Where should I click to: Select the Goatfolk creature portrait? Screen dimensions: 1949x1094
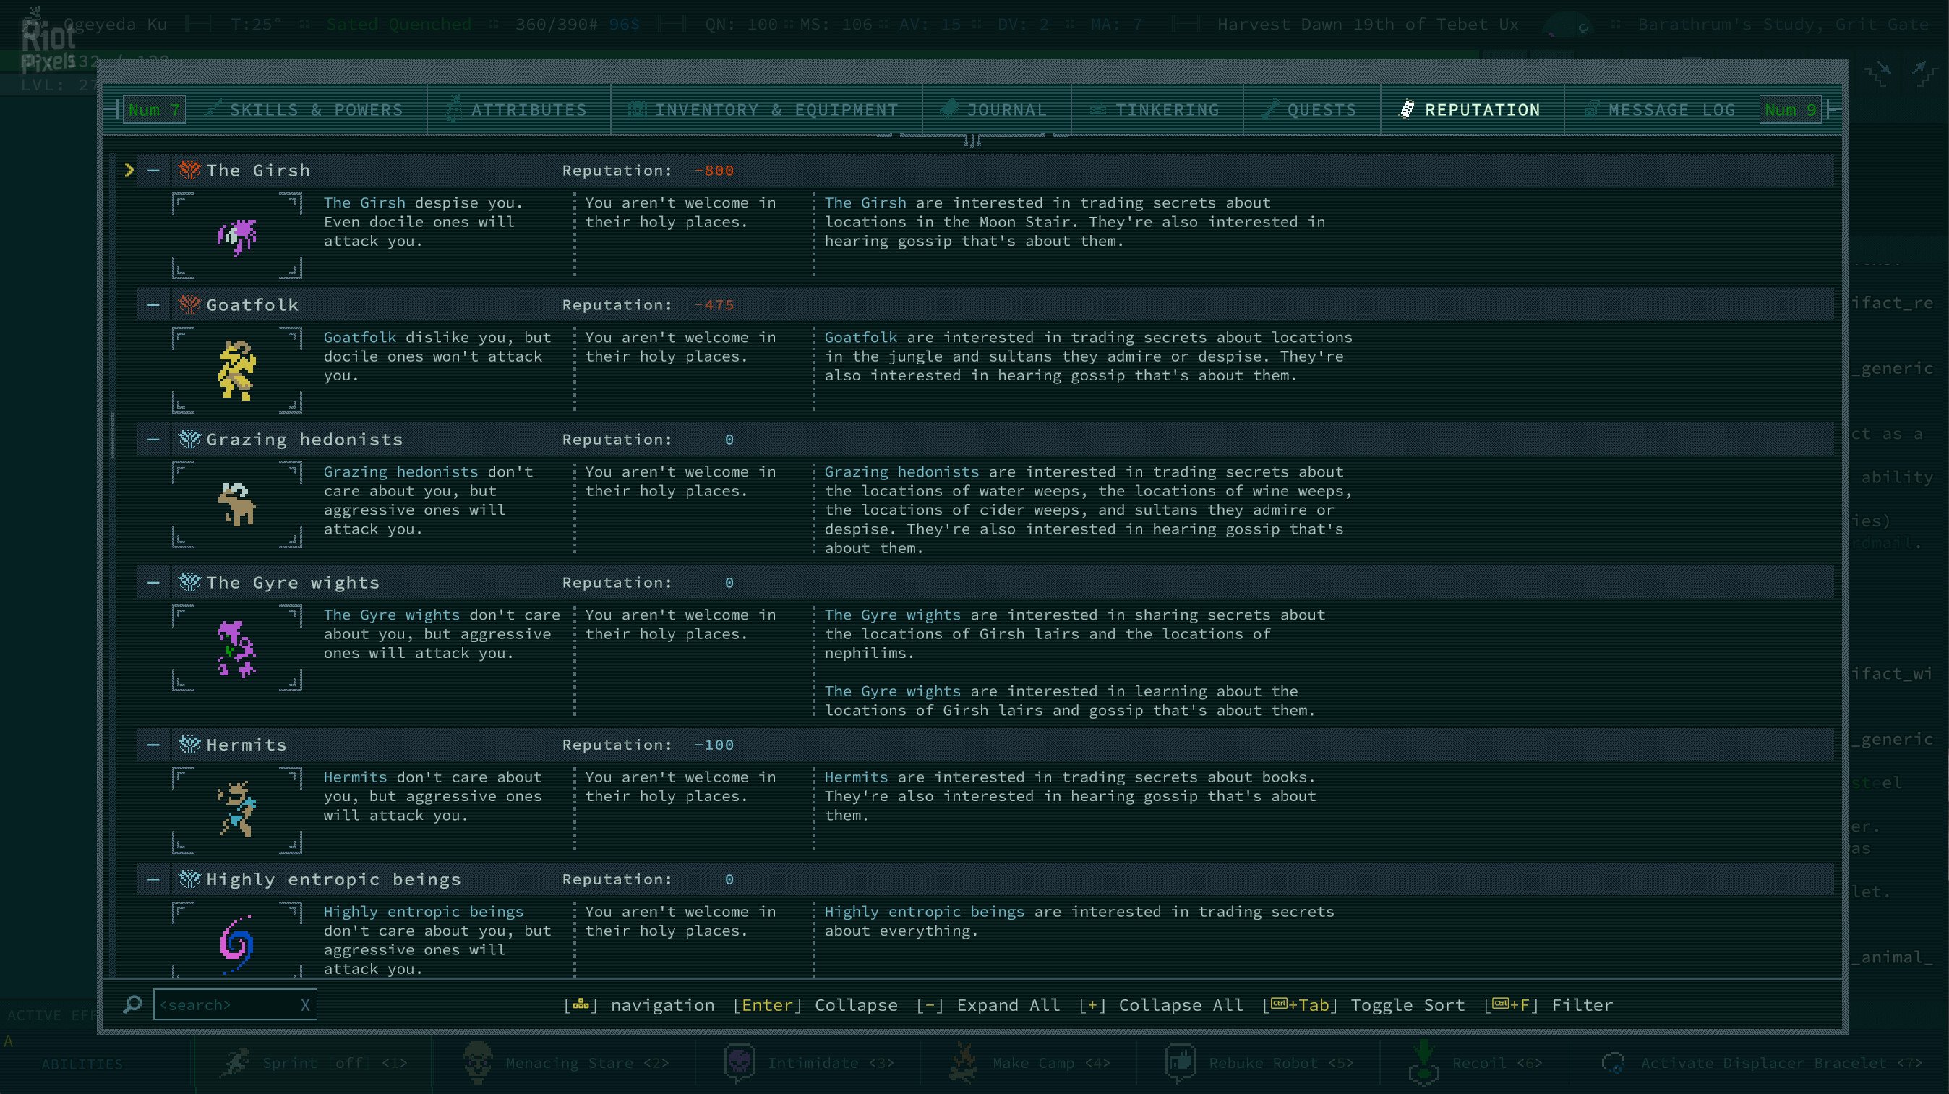click(x=238, y=371)
